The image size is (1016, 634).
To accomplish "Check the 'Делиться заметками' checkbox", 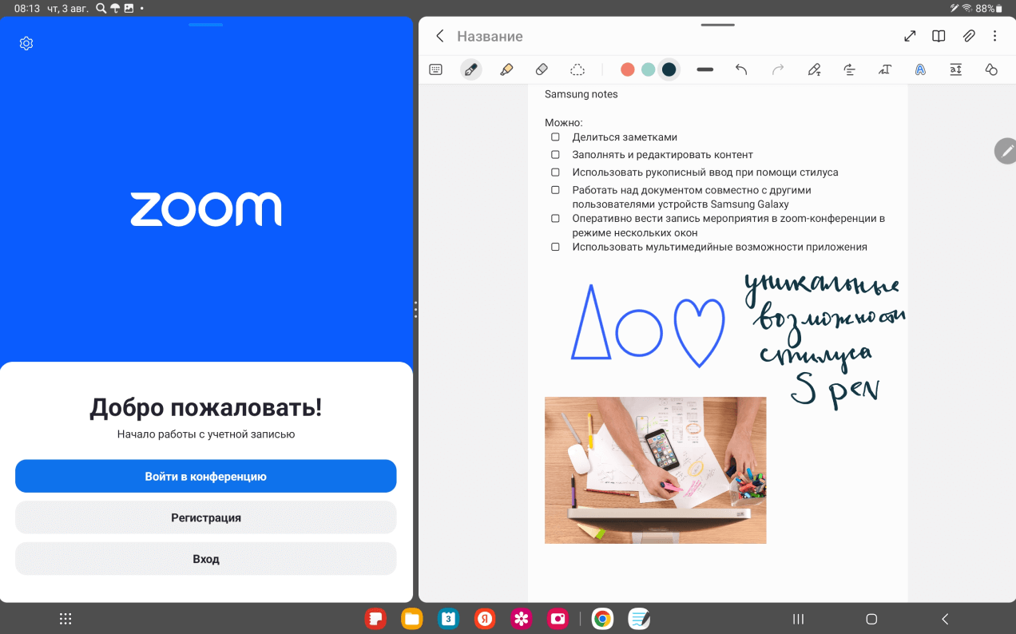I will pyautogui.click(x=555, y=137).
